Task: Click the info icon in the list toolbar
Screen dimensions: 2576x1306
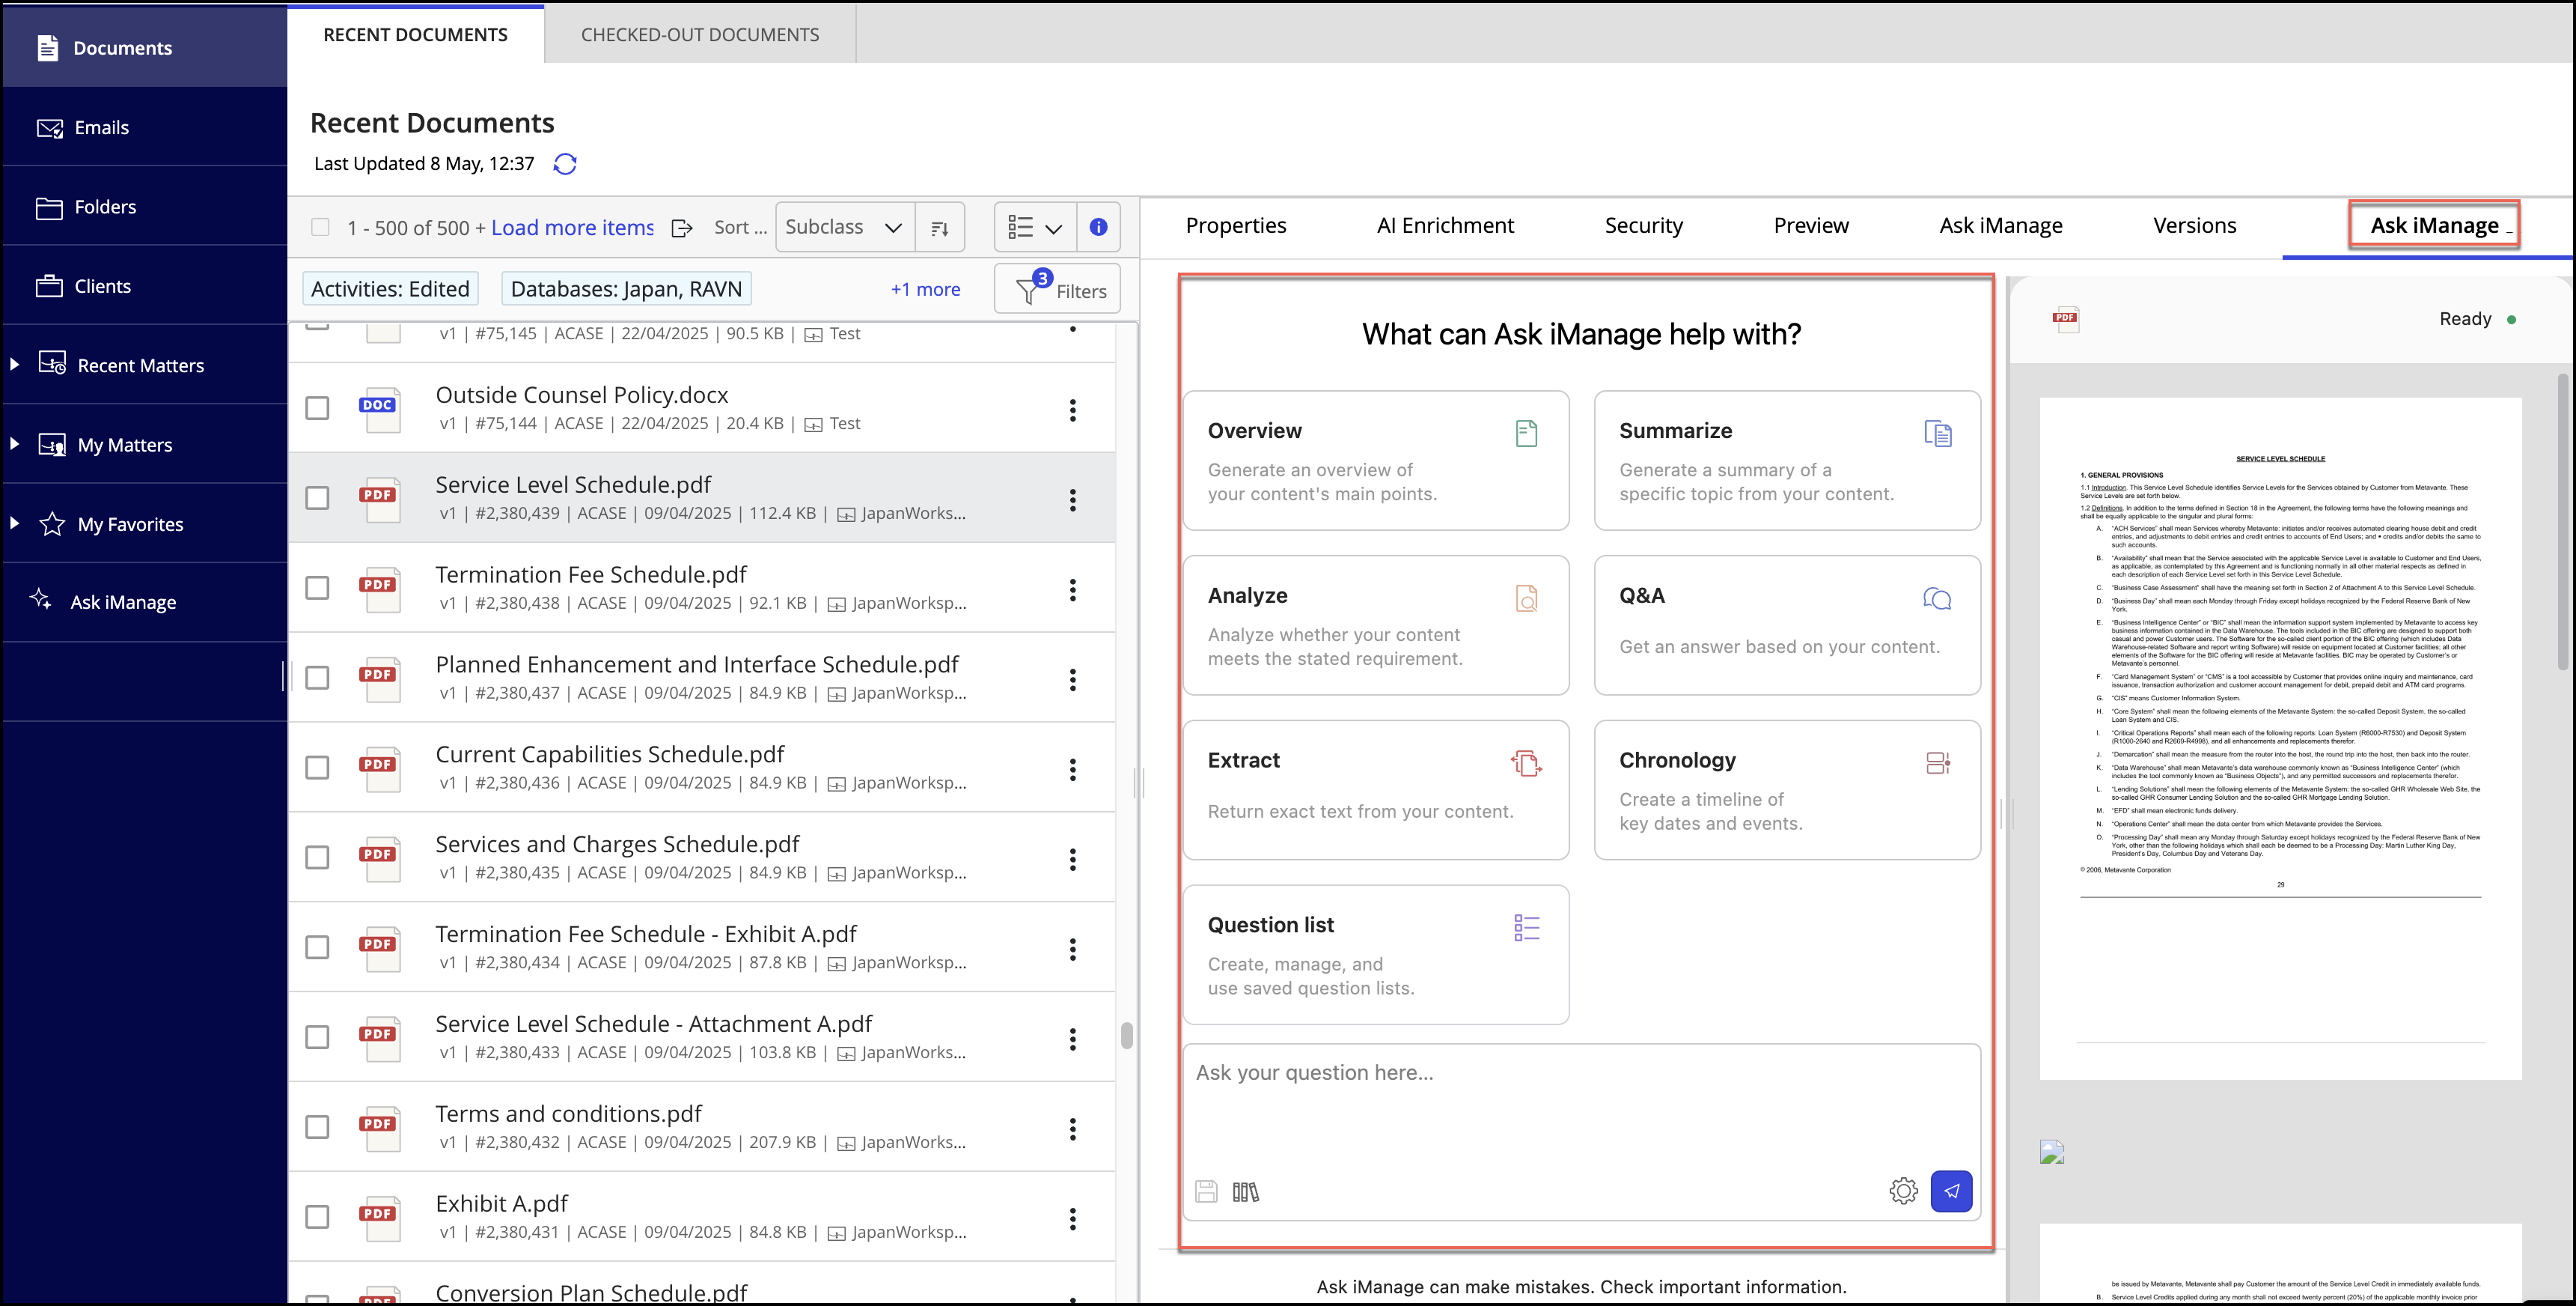Action: coord(1098,227)
